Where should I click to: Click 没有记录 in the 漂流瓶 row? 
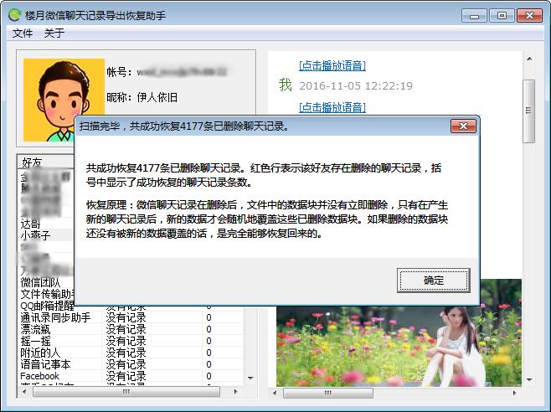pos(126,329)
